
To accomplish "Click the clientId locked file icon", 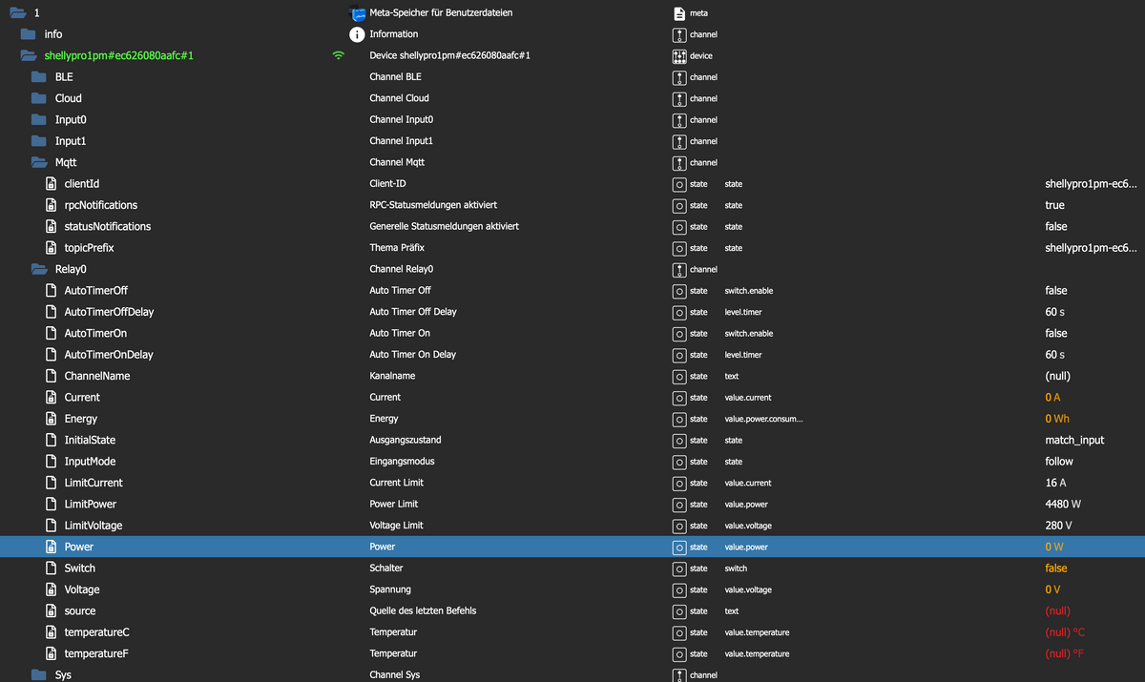I will click(x=52, y=183).
